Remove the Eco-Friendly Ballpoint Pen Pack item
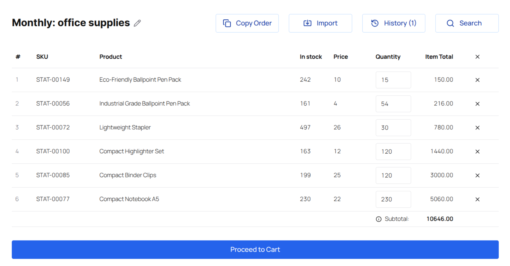510x266 pixels. pos(477,80)
